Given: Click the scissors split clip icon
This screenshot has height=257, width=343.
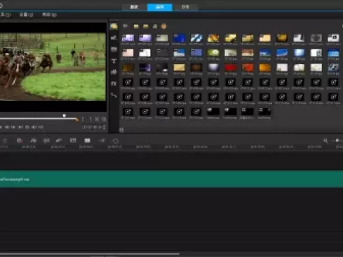Looking at the screenshot, I should click(x=97, y=119).
